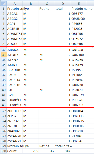Click the cell labeled Count
94x154 pixels.
point(15,151)
